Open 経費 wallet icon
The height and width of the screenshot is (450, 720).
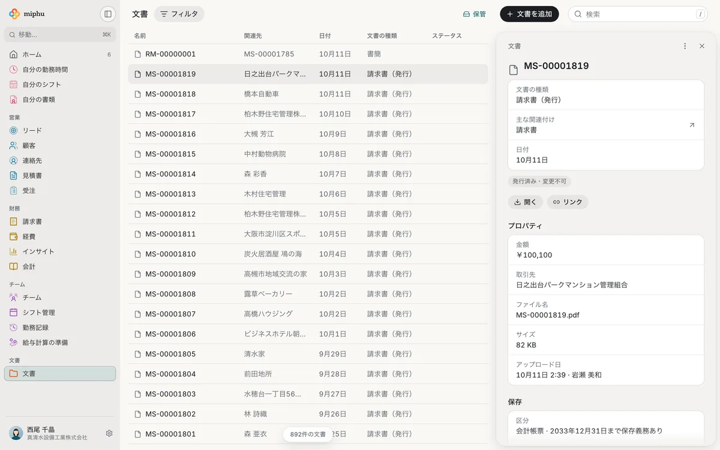14,236
